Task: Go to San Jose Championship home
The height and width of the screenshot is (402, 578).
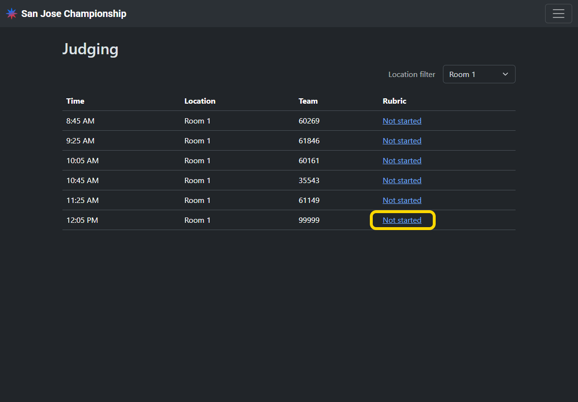Action: coord(74,14)
